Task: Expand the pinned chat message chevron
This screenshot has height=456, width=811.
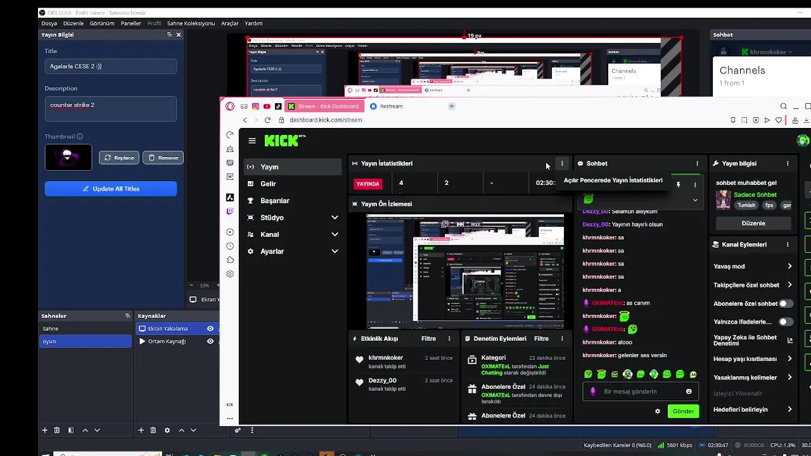Action: pos(695,200)
